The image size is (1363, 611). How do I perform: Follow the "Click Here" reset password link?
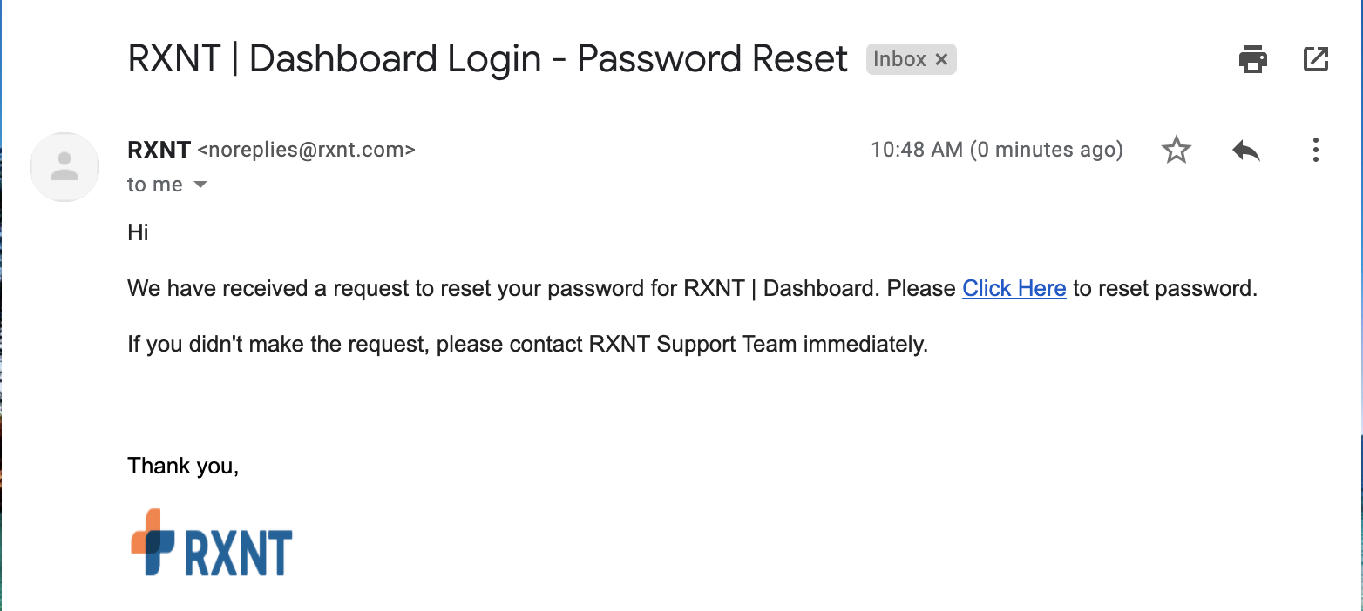coord(1014,288)
